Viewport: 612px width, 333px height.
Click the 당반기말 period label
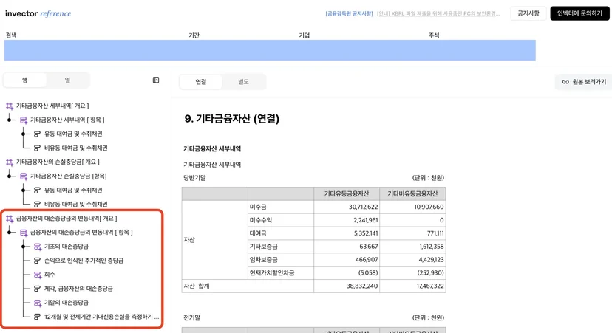click(x=194, y=178)
